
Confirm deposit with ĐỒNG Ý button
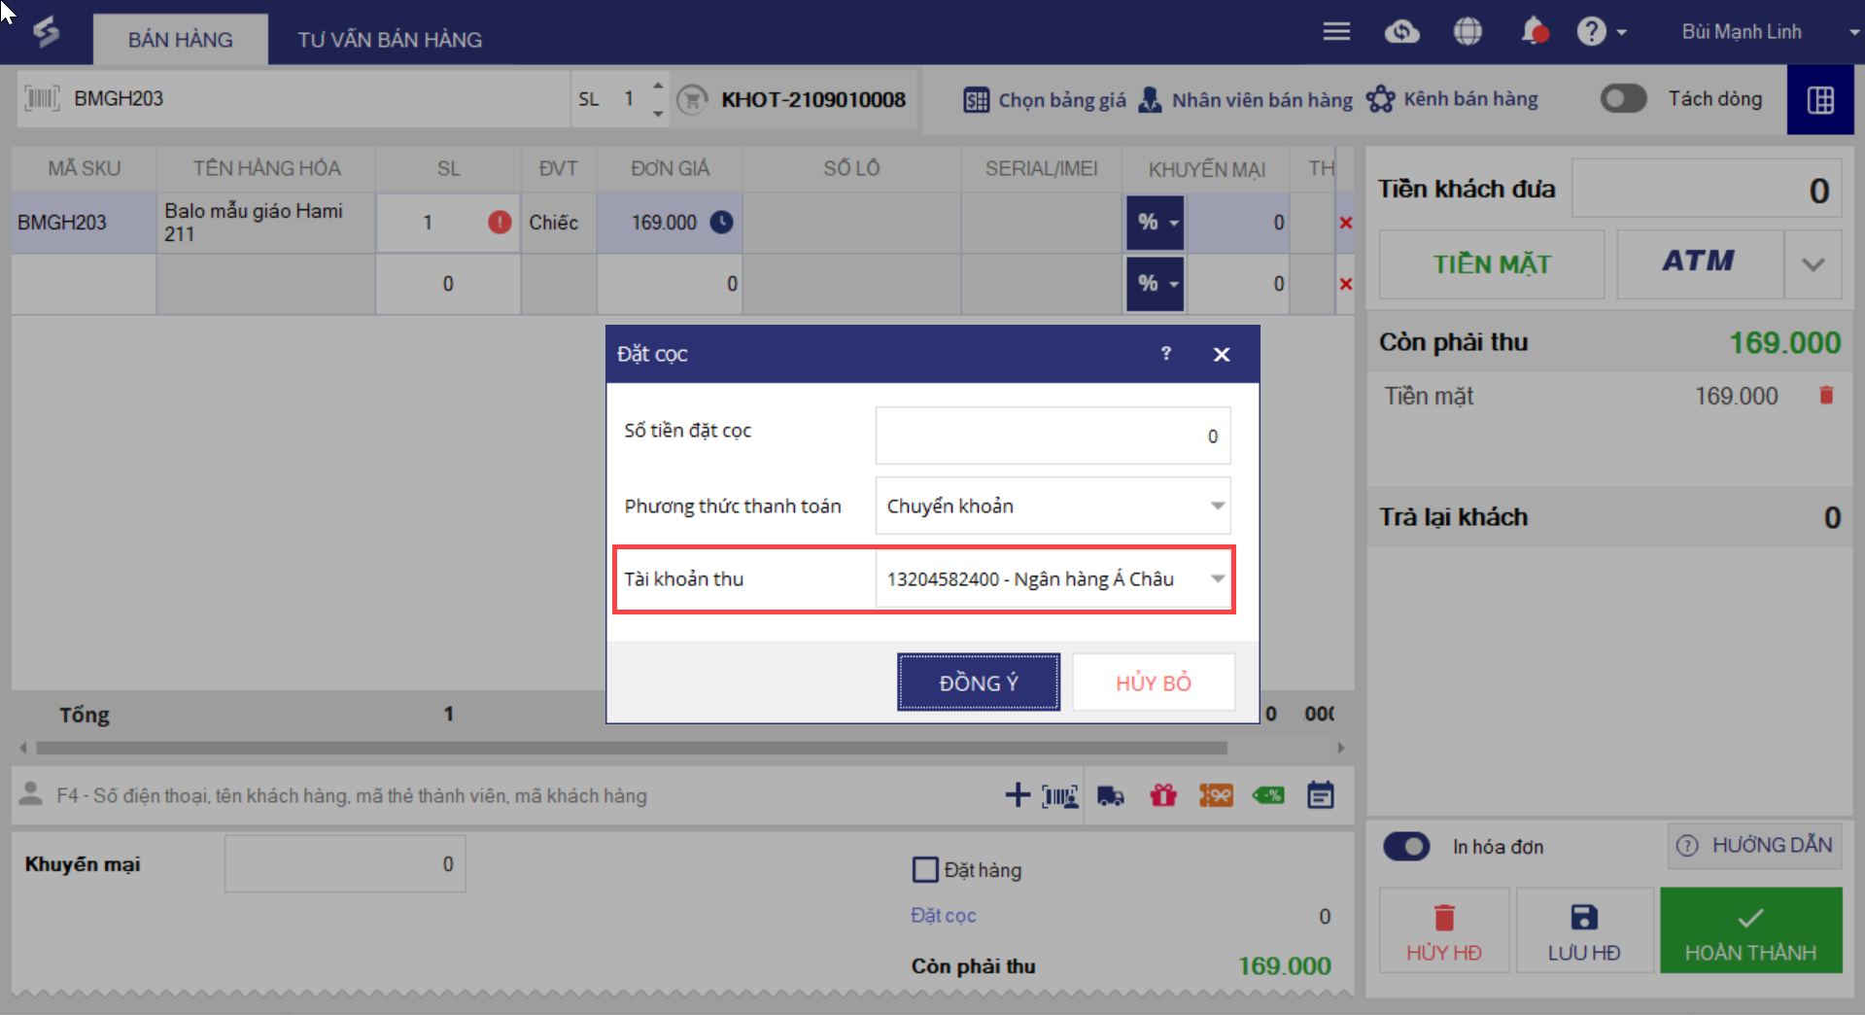978,682
